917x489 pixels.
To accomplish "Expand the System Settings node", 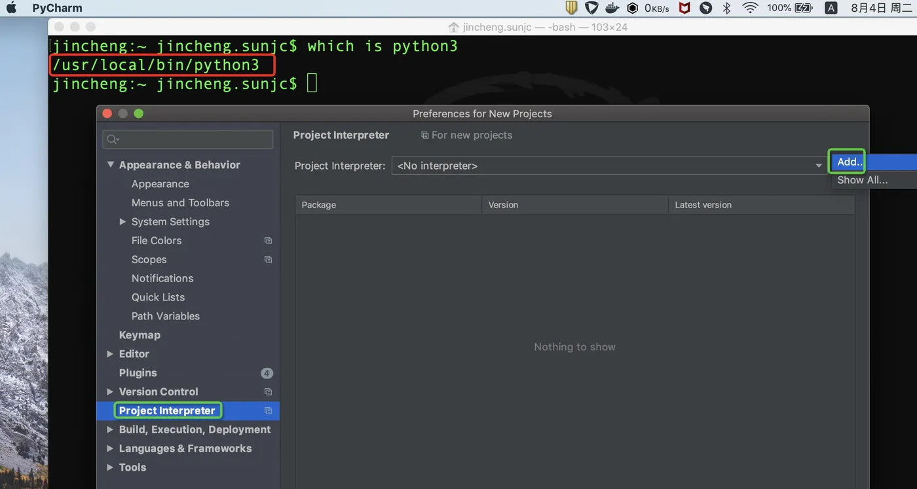I will [x=122, y=222].
